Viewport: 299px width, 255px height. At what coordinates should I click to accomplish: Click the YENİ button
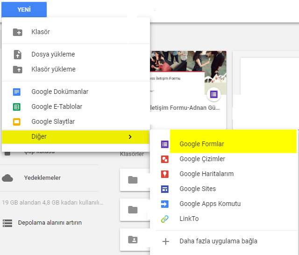pos(24,9)
